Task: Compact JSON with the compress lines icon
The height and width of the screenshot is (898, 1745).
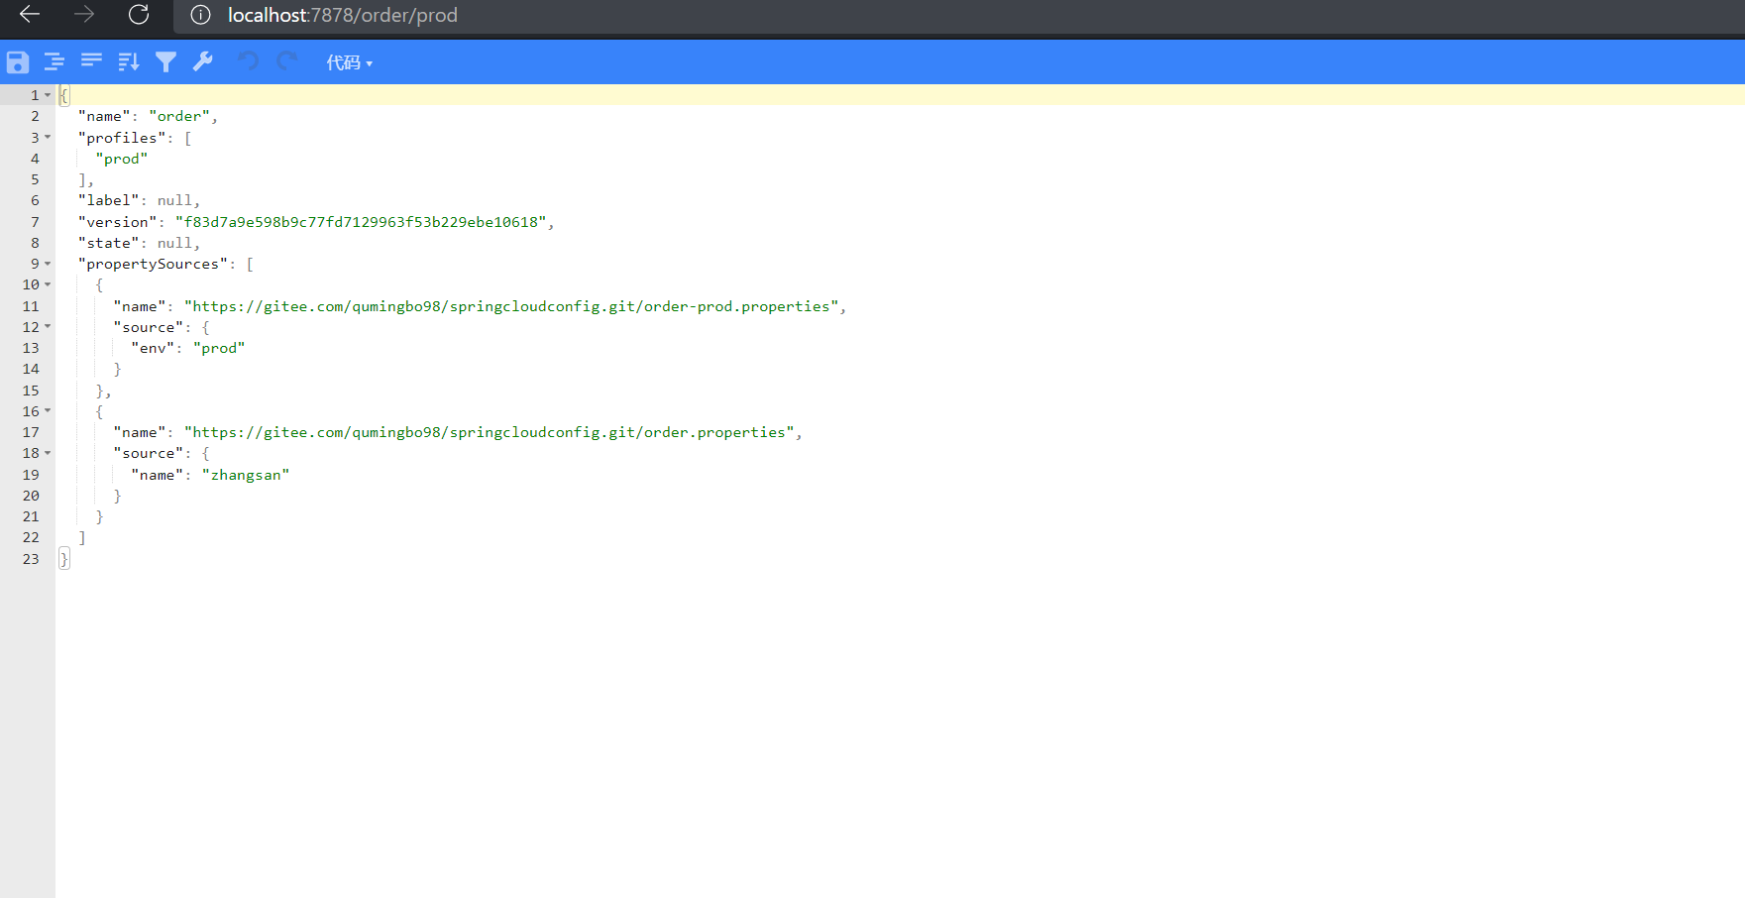Action: pos(91,61)
